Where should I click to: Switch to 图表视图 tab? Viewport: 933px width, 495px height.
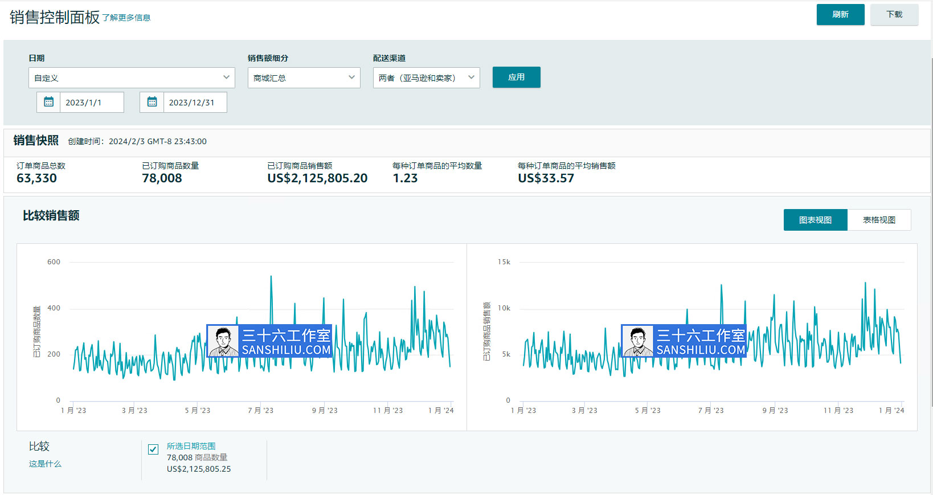pyautogui.click(x=815, y=220)
